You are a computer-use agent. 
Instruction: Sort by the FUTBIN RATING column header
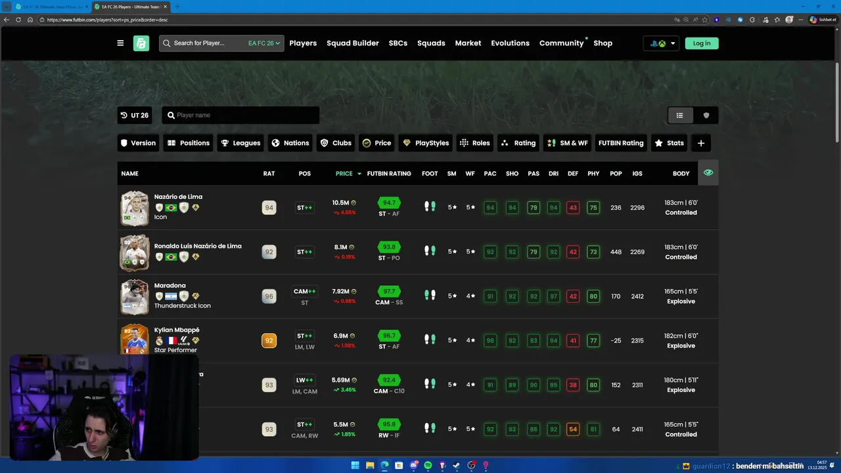(x=389, y=173)
